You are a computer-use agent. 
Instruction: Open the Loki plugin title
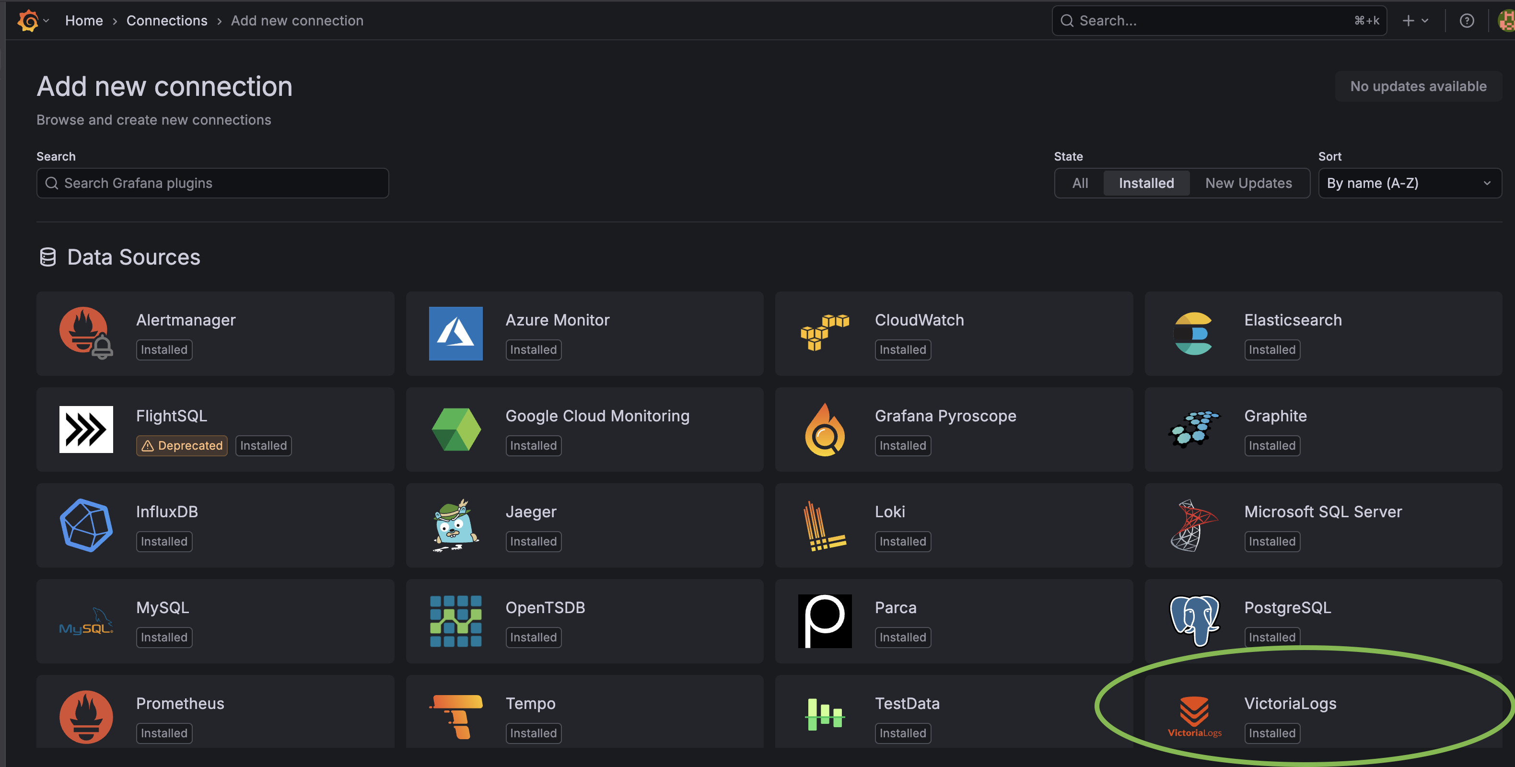pos(889,511)
